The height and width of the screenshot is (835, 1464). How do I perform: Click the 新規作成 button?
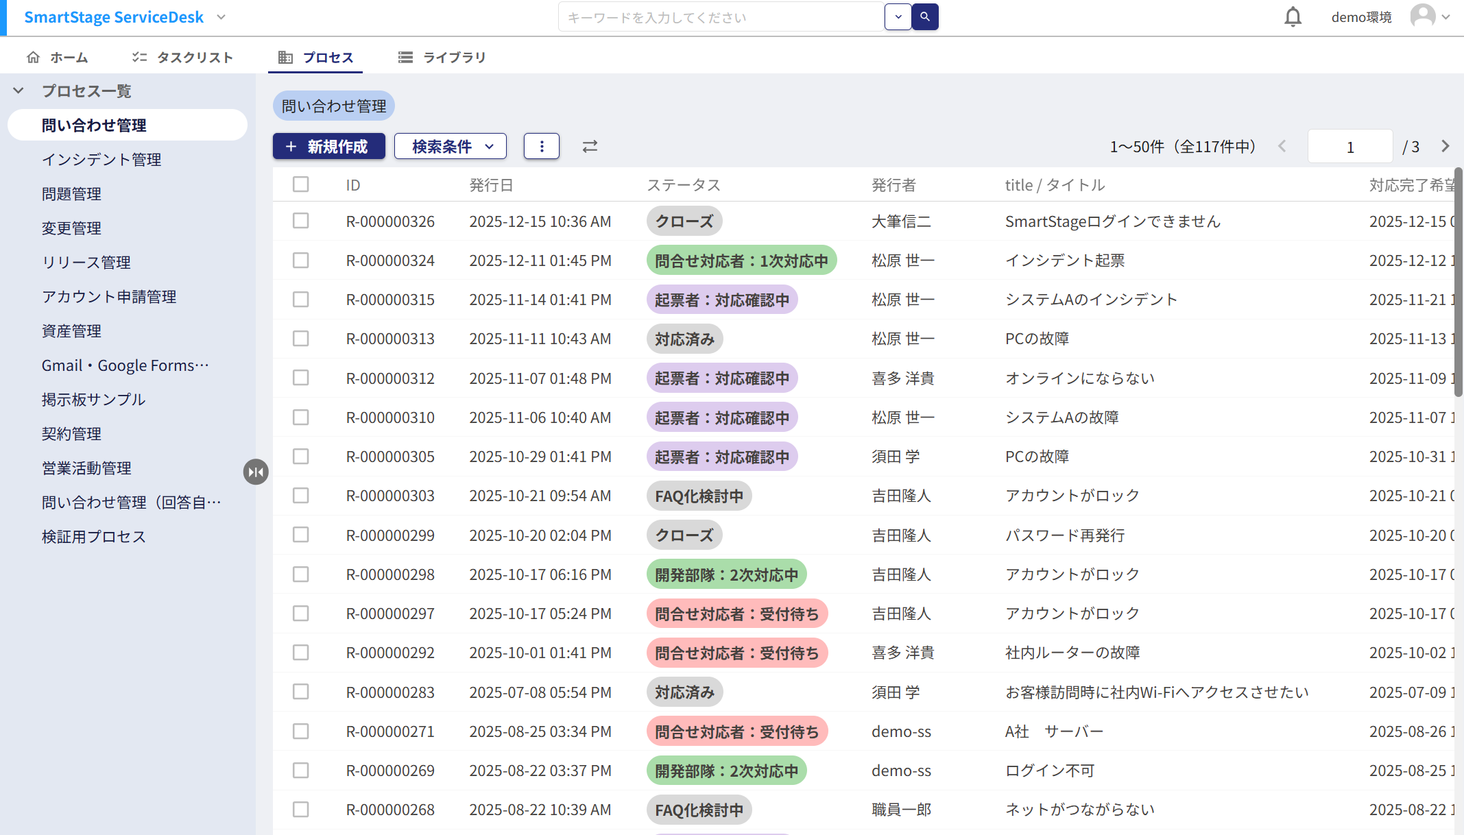[x=328, y=146]
